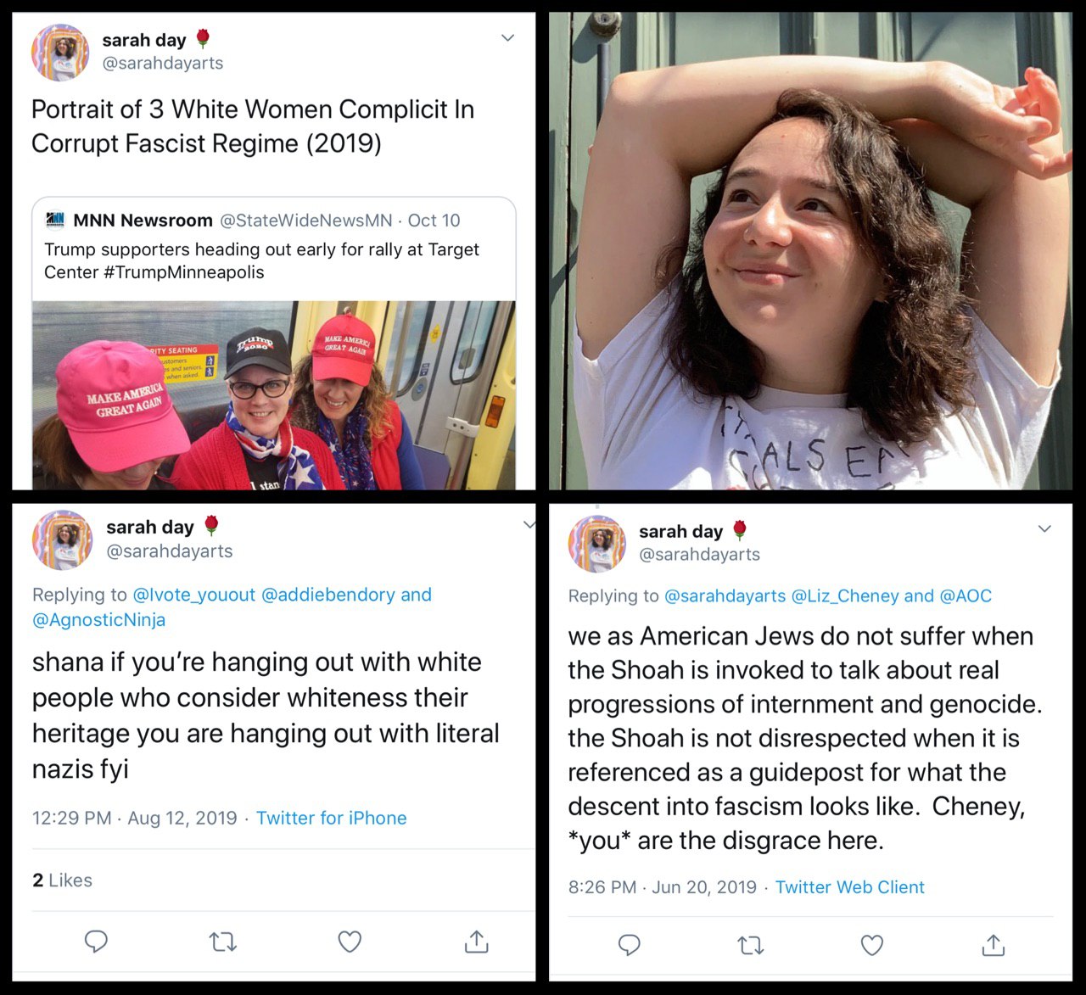Screen dimensions: 1086x995
Task: Open the chevron menu on the Aug 12 tweet
Action: tap(529, 525)
